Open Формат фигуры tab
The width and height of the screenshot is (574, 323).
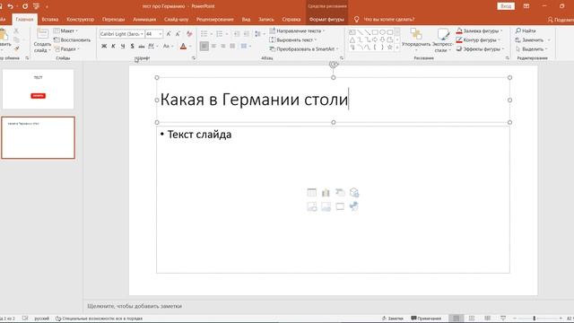click(326, 20)
